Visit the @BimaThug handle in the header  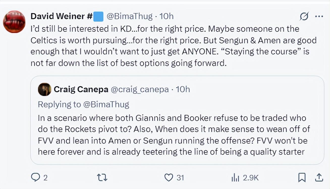point(130,16)
